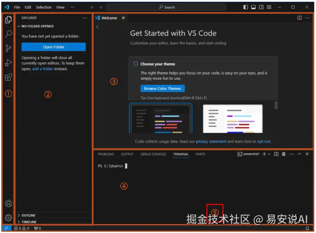Click the walkthrough vertical scrollbar thumb
316x233 pixels.
[276, 105]
